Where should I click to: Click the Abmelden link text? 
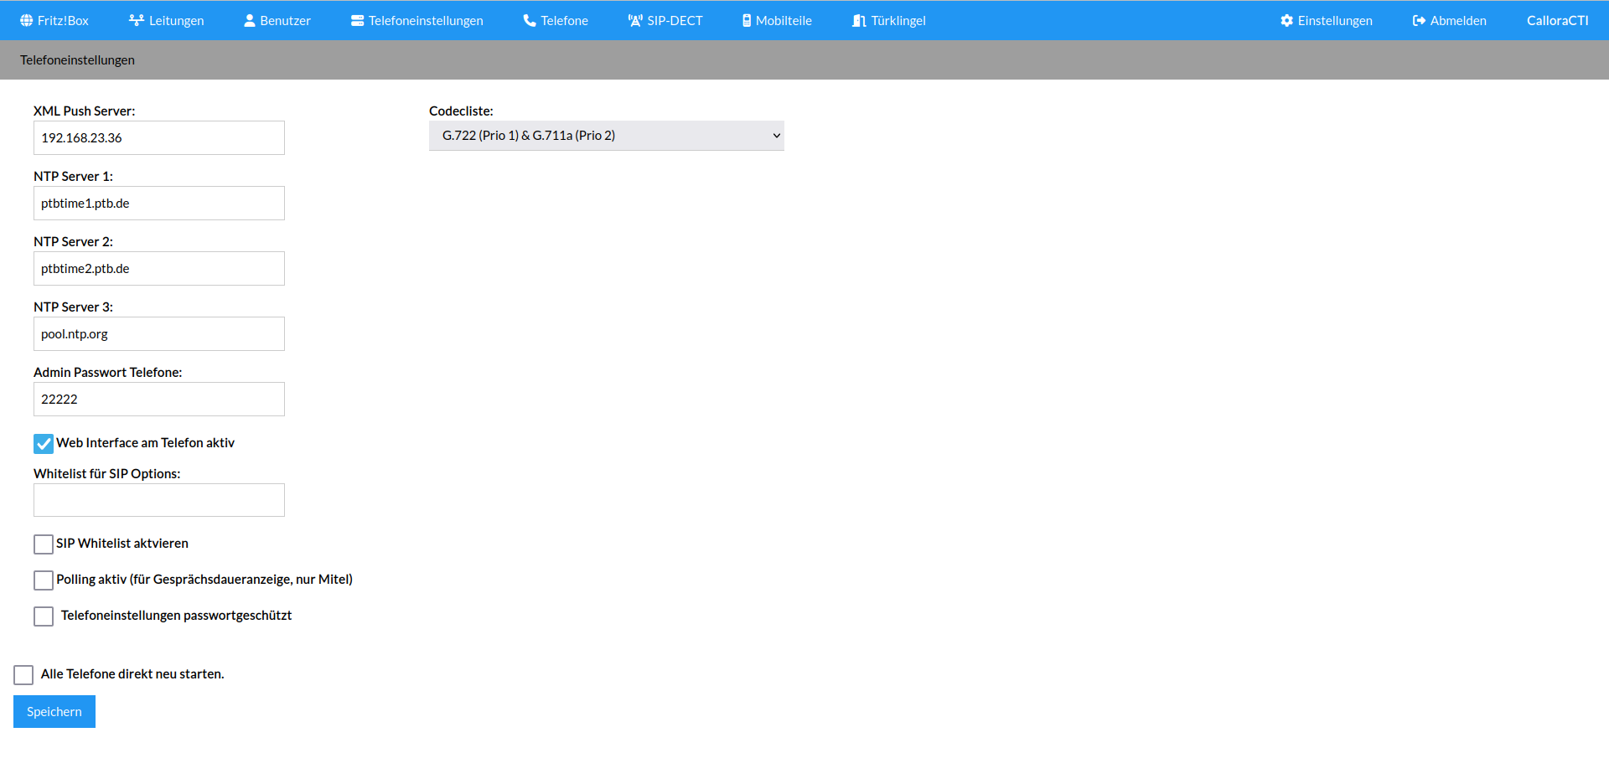tap(1458, 20)
